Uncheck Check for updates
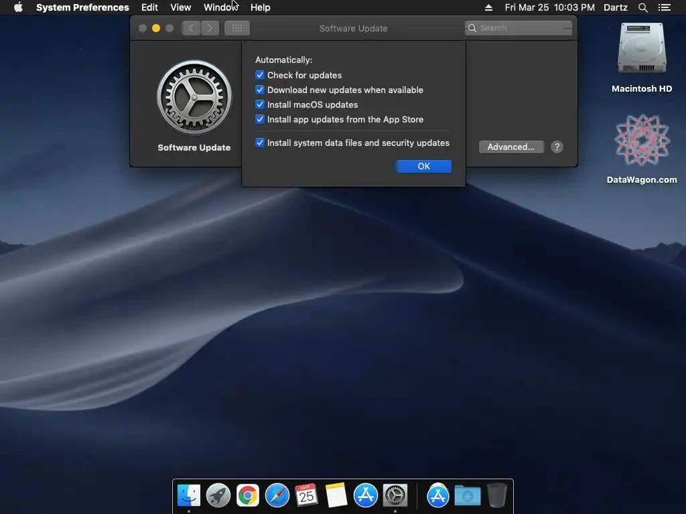Image resolution: width=686 pixels, height=514 pixels. pyautogui.click(x=260, y=75)
